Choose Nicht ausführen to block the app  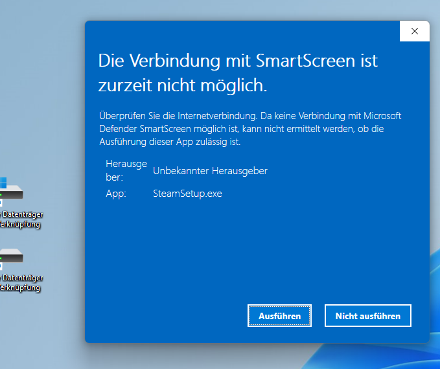[368, 316]
